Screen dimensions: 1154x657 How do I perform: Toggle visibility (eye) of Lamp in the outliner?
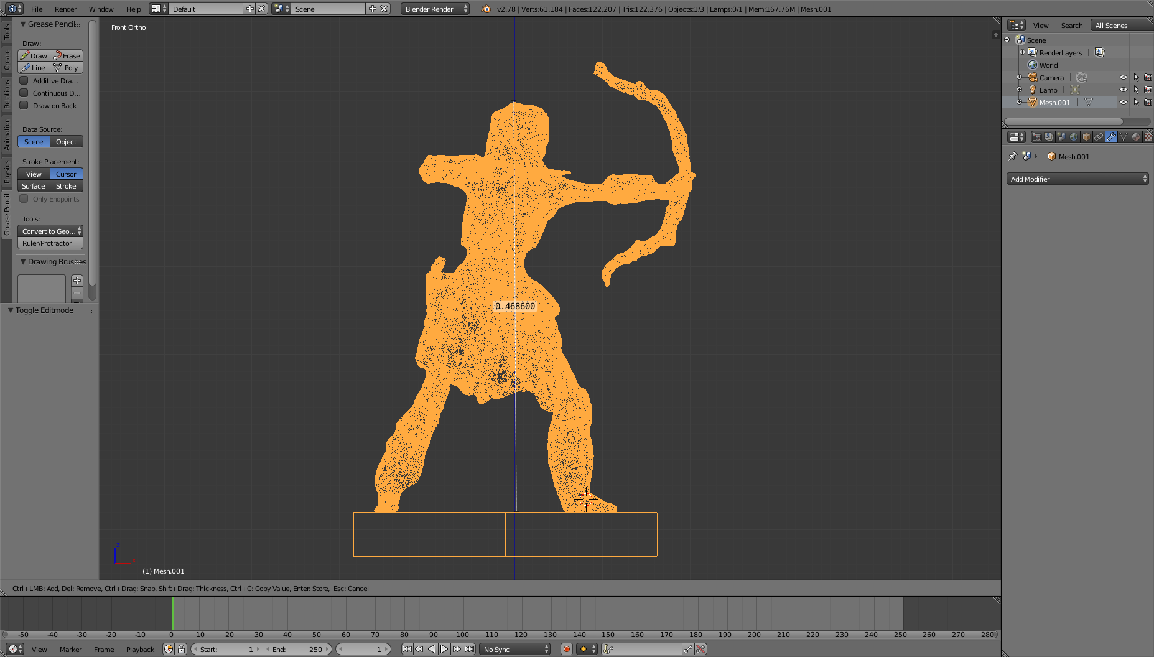1124,90
